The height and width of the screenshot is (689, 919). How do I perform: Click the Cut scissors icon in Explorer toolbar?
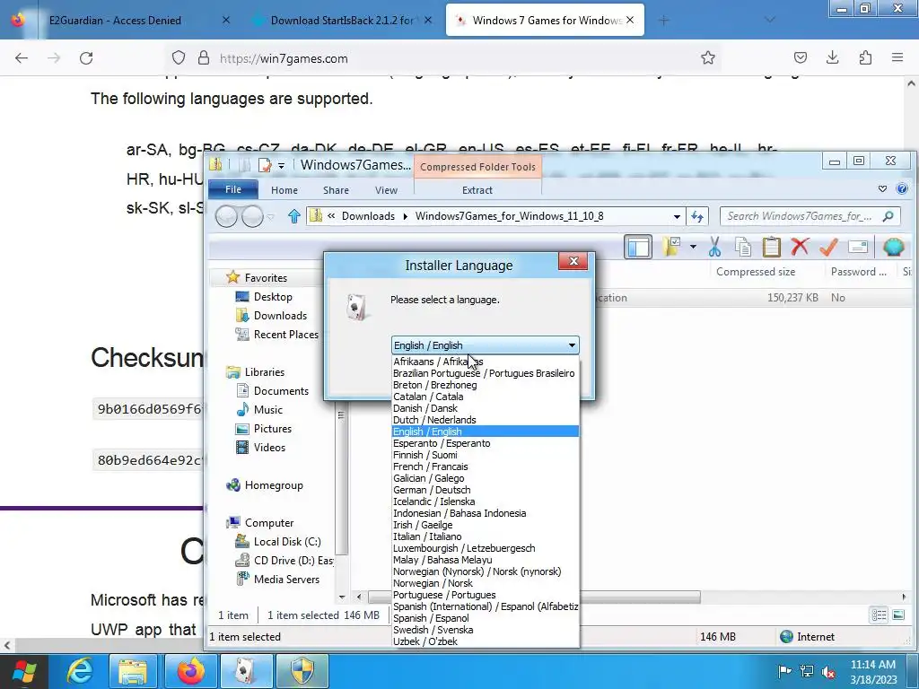click(714, 248)
